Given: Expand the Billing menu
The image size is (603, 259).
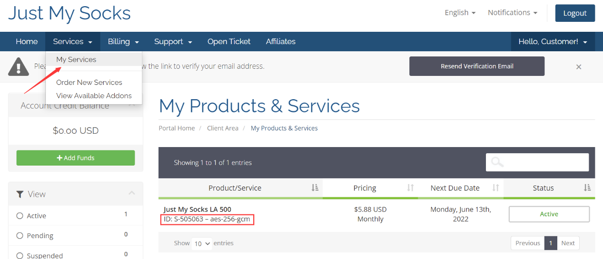Looking at the screenshot, I should (123, 42).
